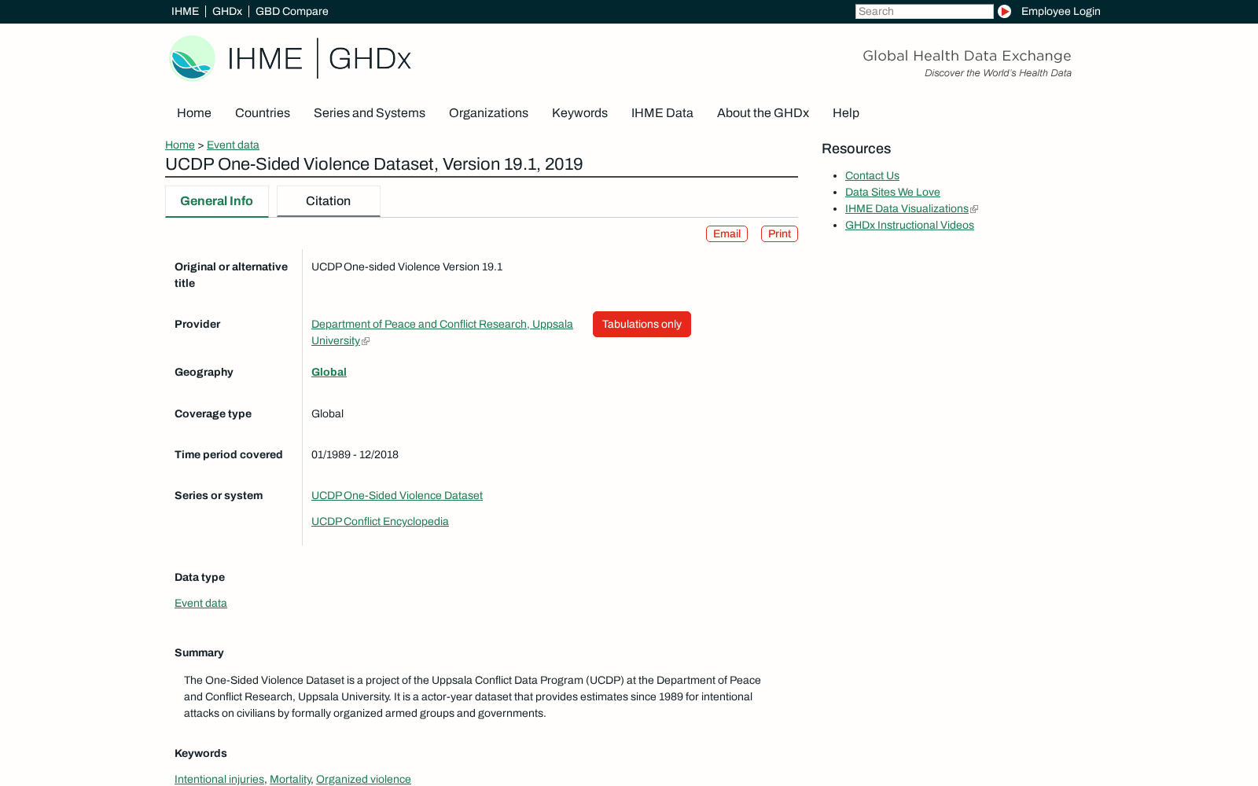The width and height of the screenshot is (1258, 786).
Task: Open Event data link under Data type
Action: pyautogui.click(x=200, y=603)
